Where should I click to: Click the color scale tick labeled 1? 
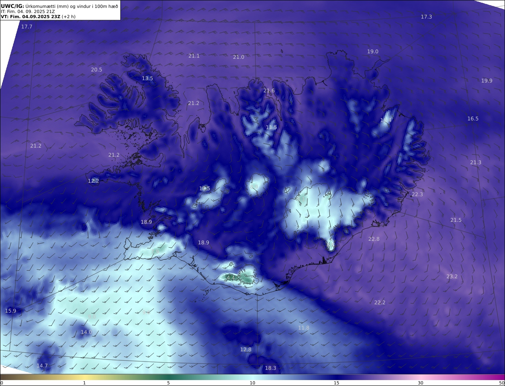84,383
